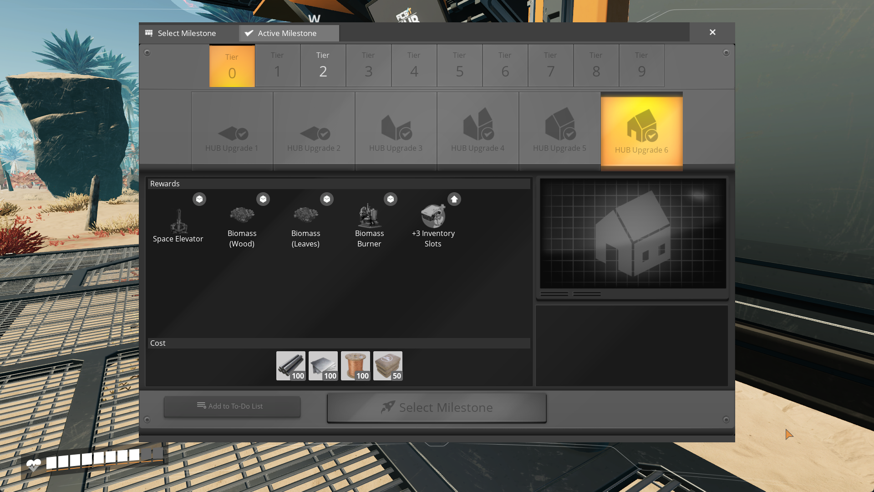
Task: Select the Tier 6 tab
Action: [505, 66]
